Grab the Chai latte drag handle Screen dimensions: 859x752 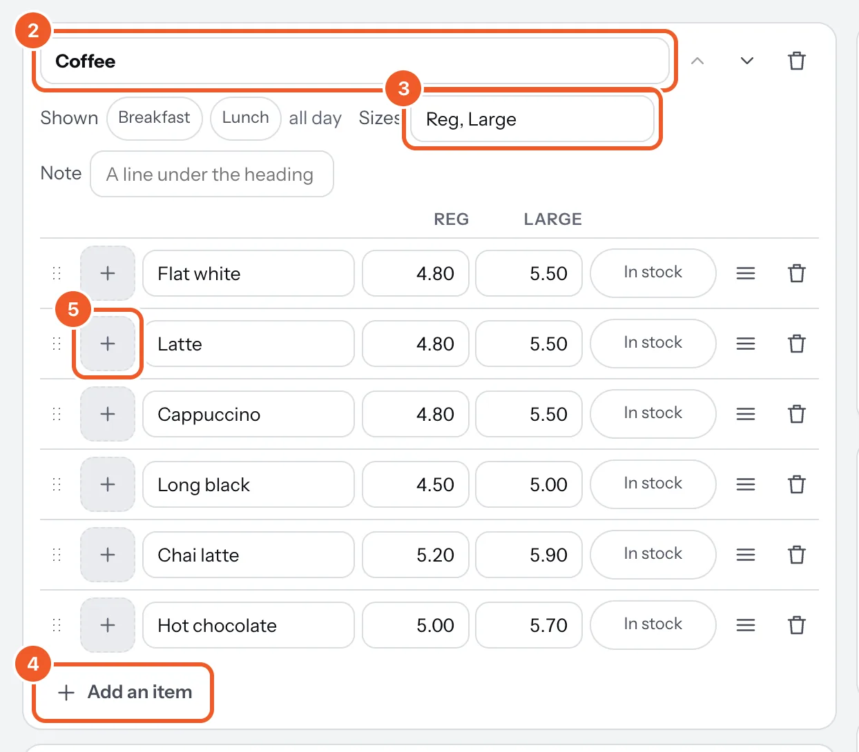coord(57,555)
